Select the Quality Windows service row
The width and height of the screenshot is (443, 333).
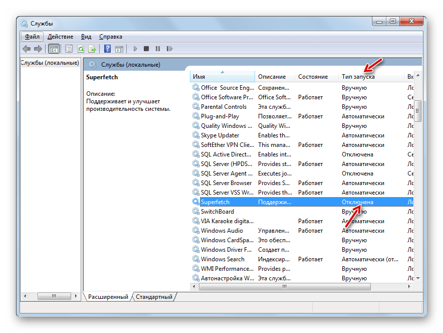(302, 126)
